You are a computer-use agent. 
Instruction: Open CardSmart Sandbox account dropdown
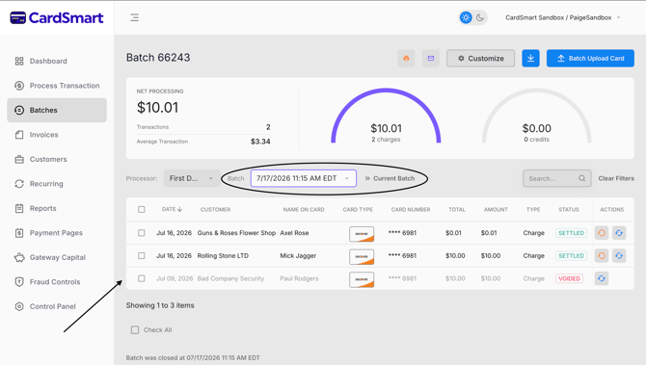562,17
